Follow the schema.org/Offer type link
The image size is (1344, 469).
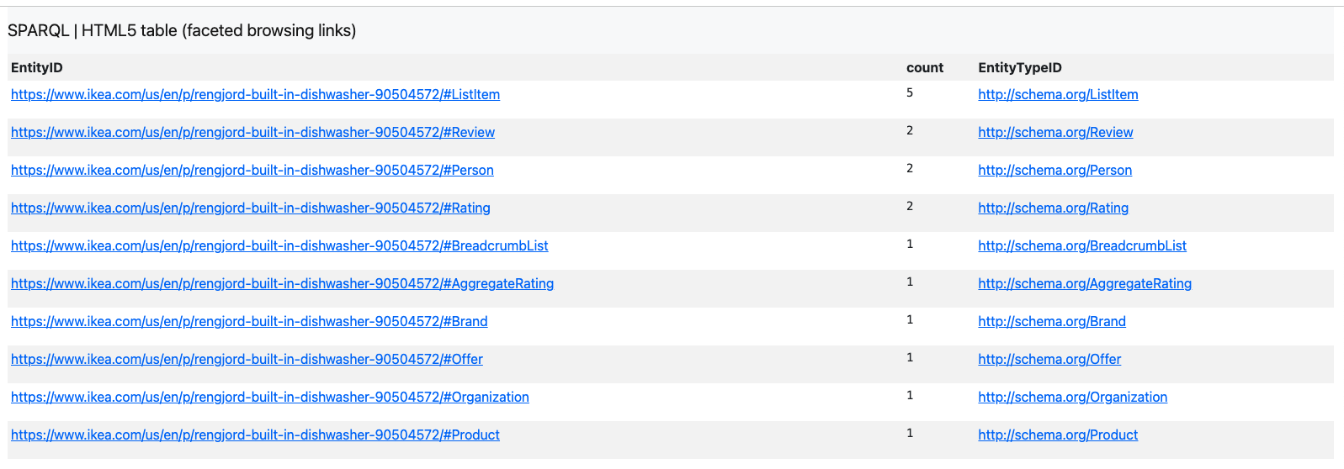tap(1049, 360)
